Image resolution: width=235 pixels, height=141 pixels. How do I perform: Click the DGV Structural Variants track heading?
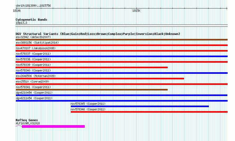[x=98, y=34]
